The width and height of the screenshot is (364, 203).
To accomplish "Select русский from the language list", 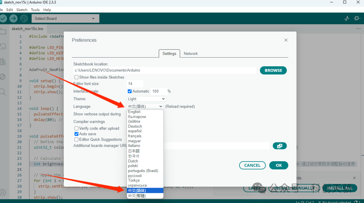I will coord(145,176).
